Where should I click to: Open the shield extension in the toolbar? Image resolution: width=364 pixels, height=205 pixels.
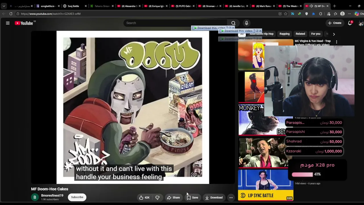[307, 14]
